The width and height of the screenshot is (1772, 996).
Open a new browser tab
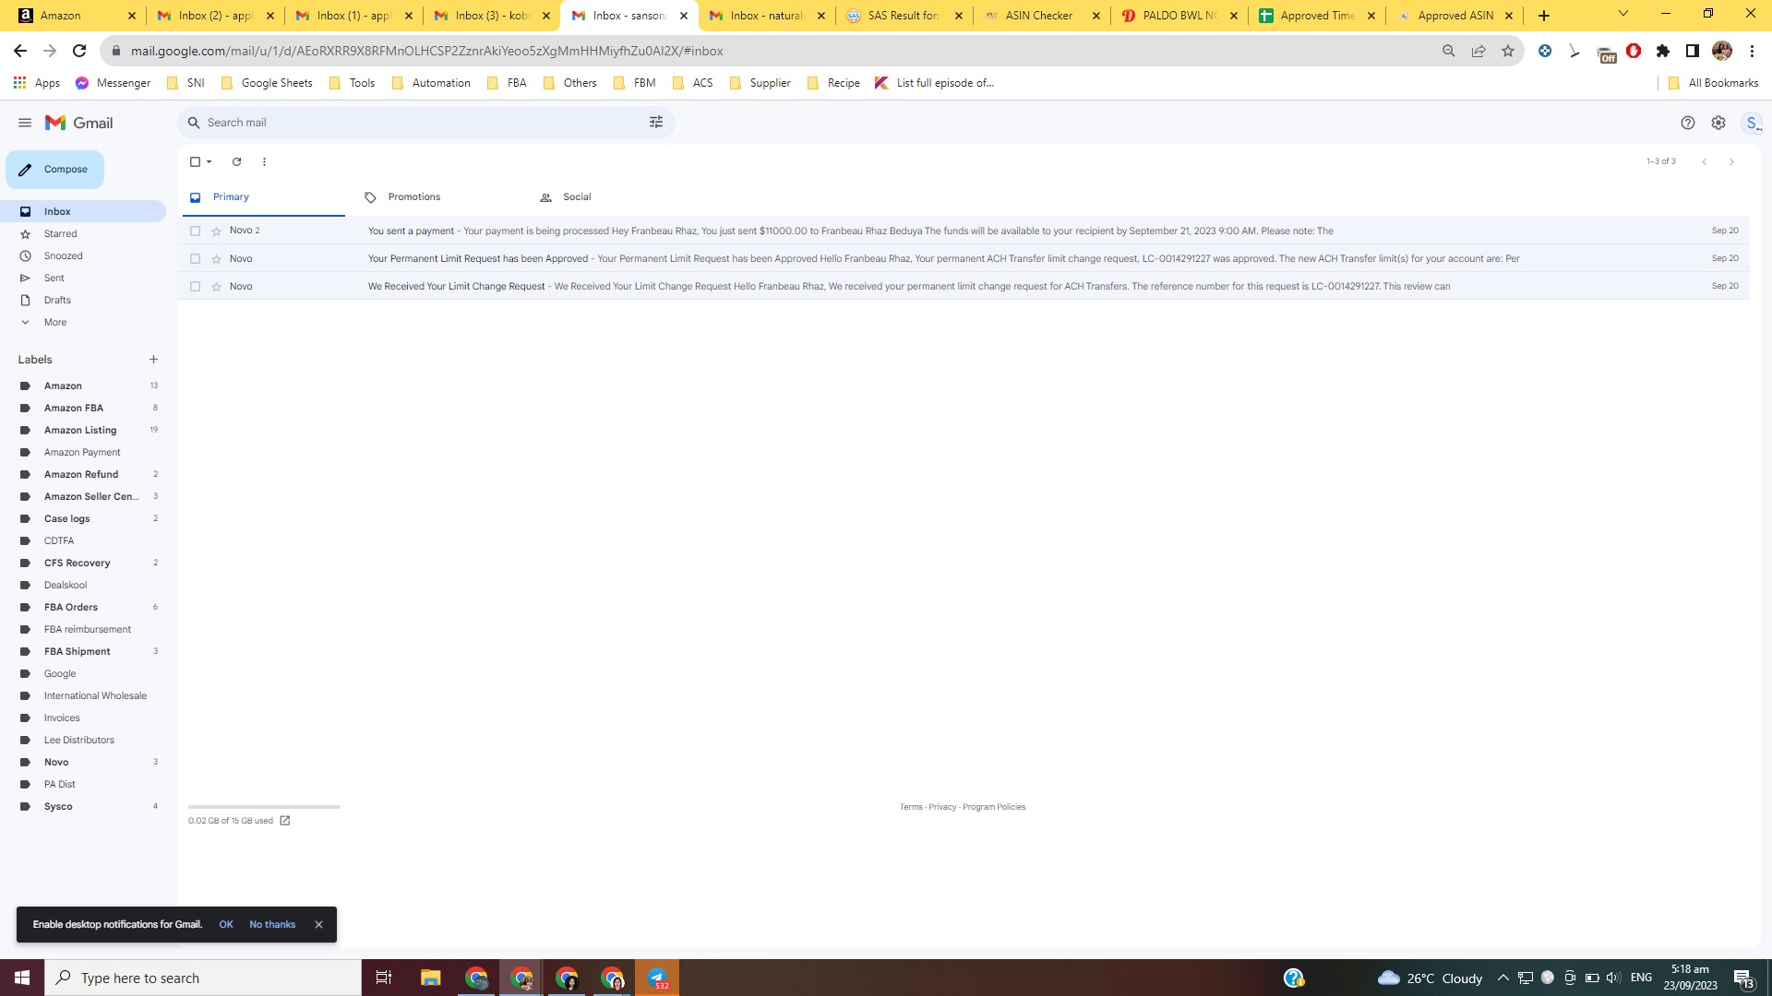[1544, 16]
